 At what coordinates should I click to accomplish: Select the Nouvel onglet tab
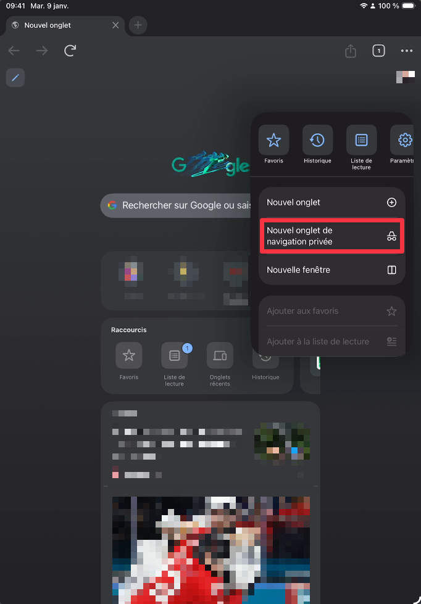(x=65, y=25)
